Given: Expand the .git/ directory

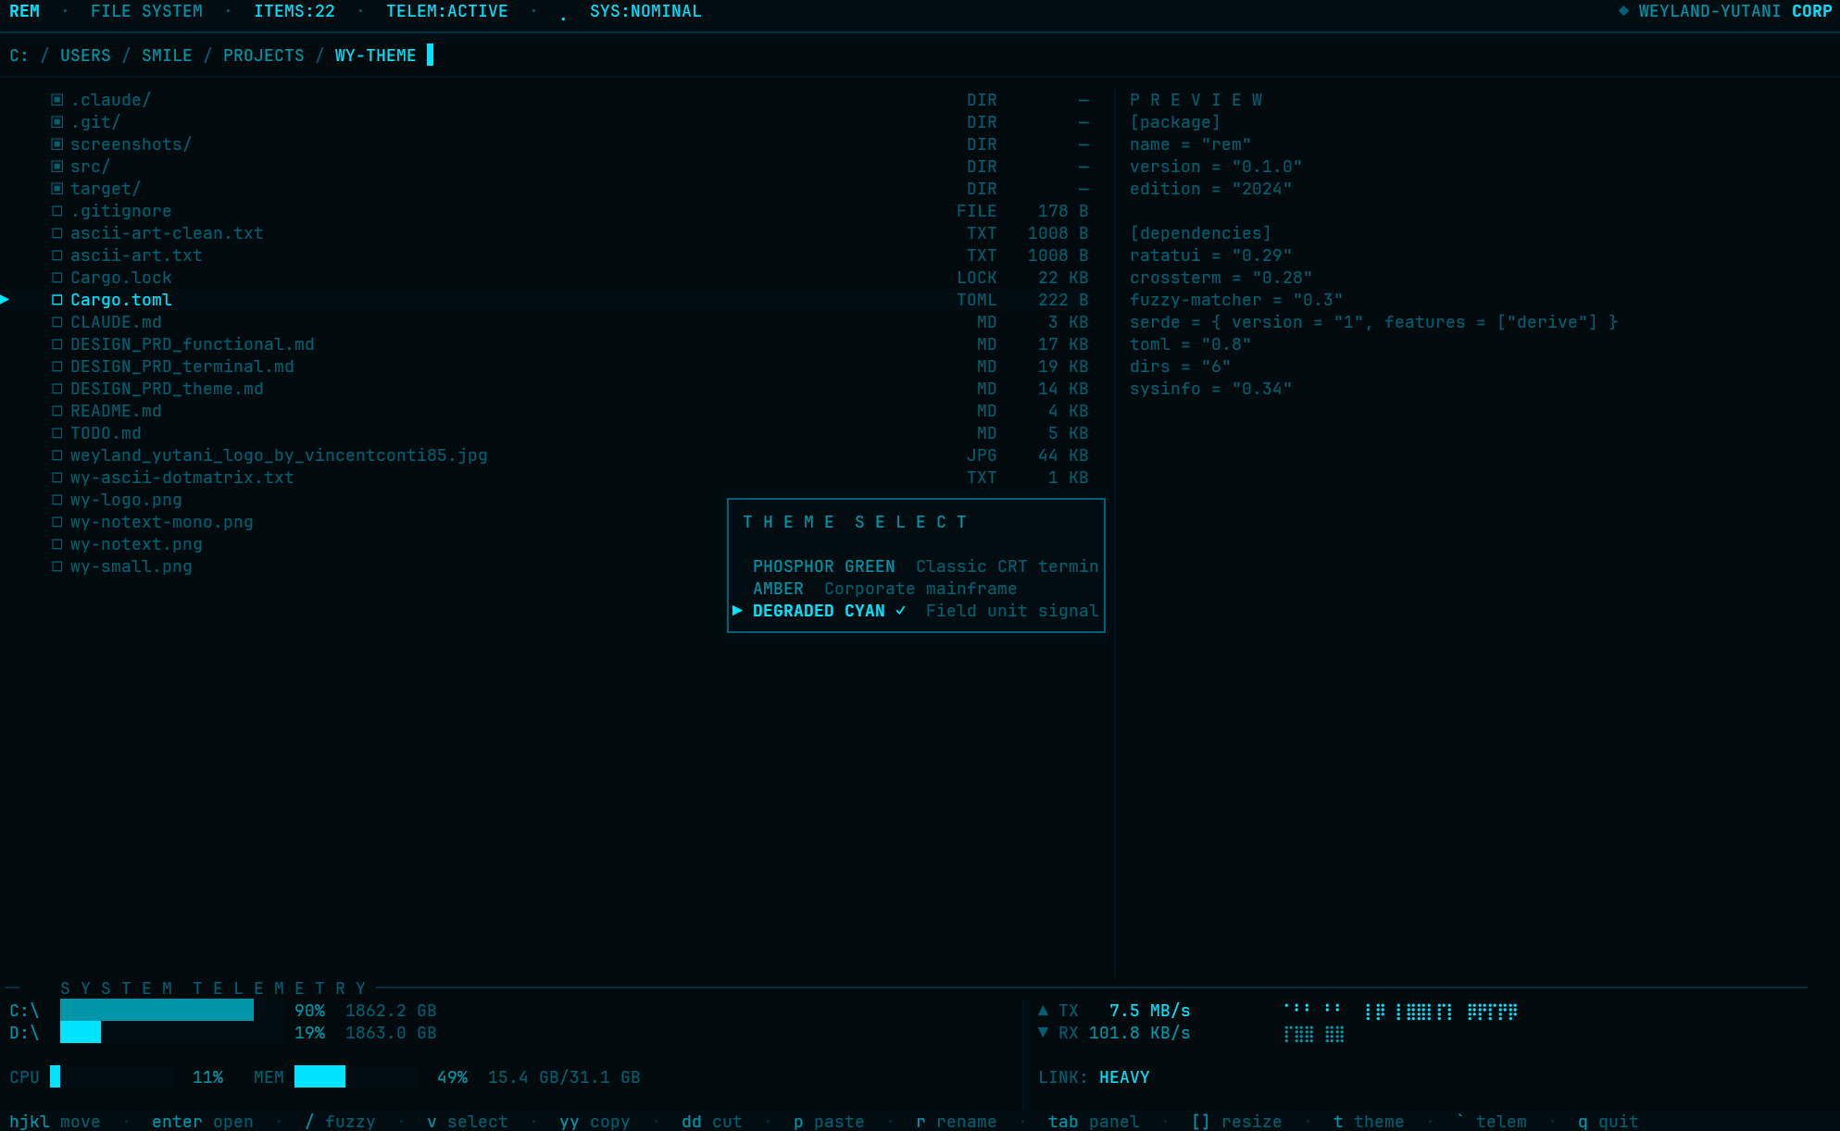Looking at the screenshot, I should (x=56, y=121).
